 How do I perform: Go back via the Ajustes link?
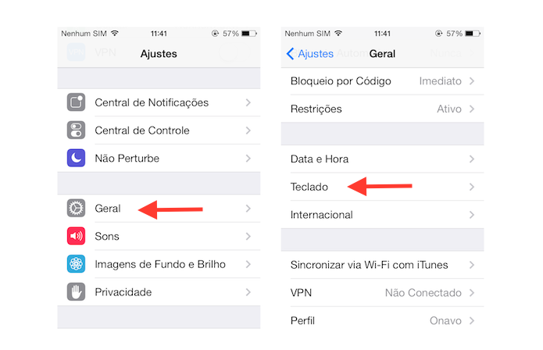pos(316,54)
